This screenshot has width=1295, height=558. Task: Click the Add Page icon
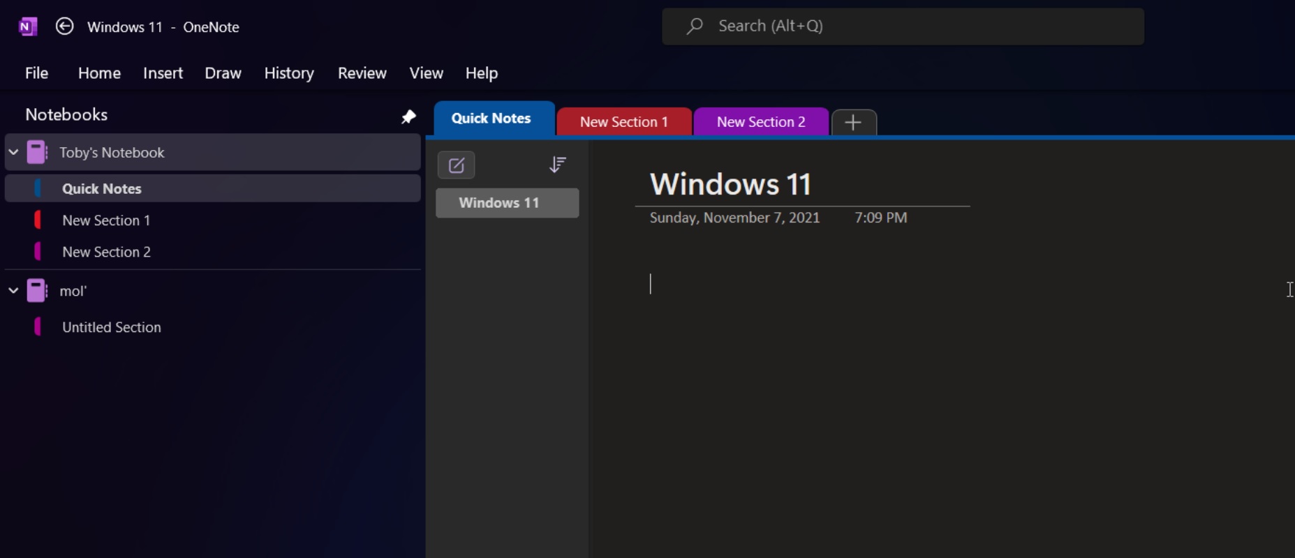coord(456,165)
